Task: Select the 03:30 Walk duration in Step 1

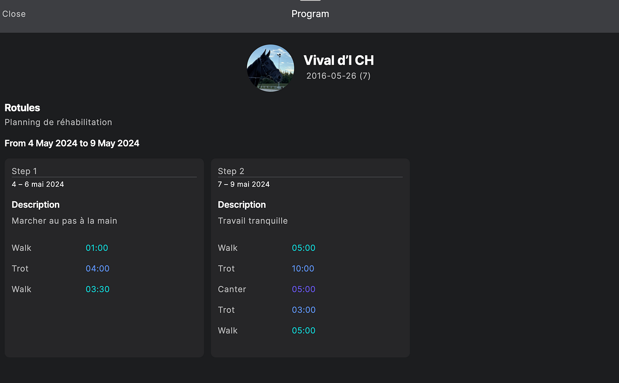Action: click(x=98, y=289)
